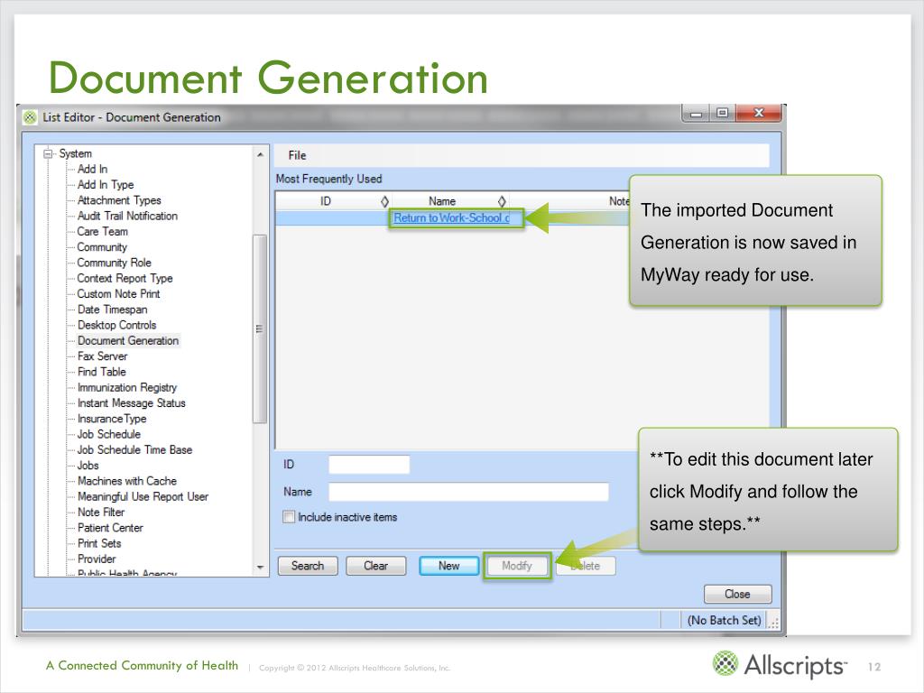Close window with the X button
Viewport: 924px width, 693px height.
[x=758, y=113]
